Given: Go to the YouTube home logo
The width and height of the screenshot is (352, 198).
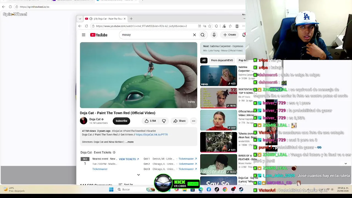Looking at the screenshot, I should (99, 35).
